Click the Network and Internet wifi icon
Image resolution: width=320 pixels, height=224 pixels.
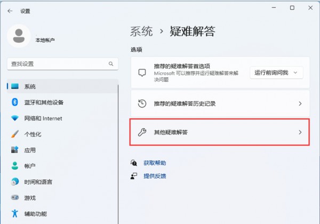[15, 118]
